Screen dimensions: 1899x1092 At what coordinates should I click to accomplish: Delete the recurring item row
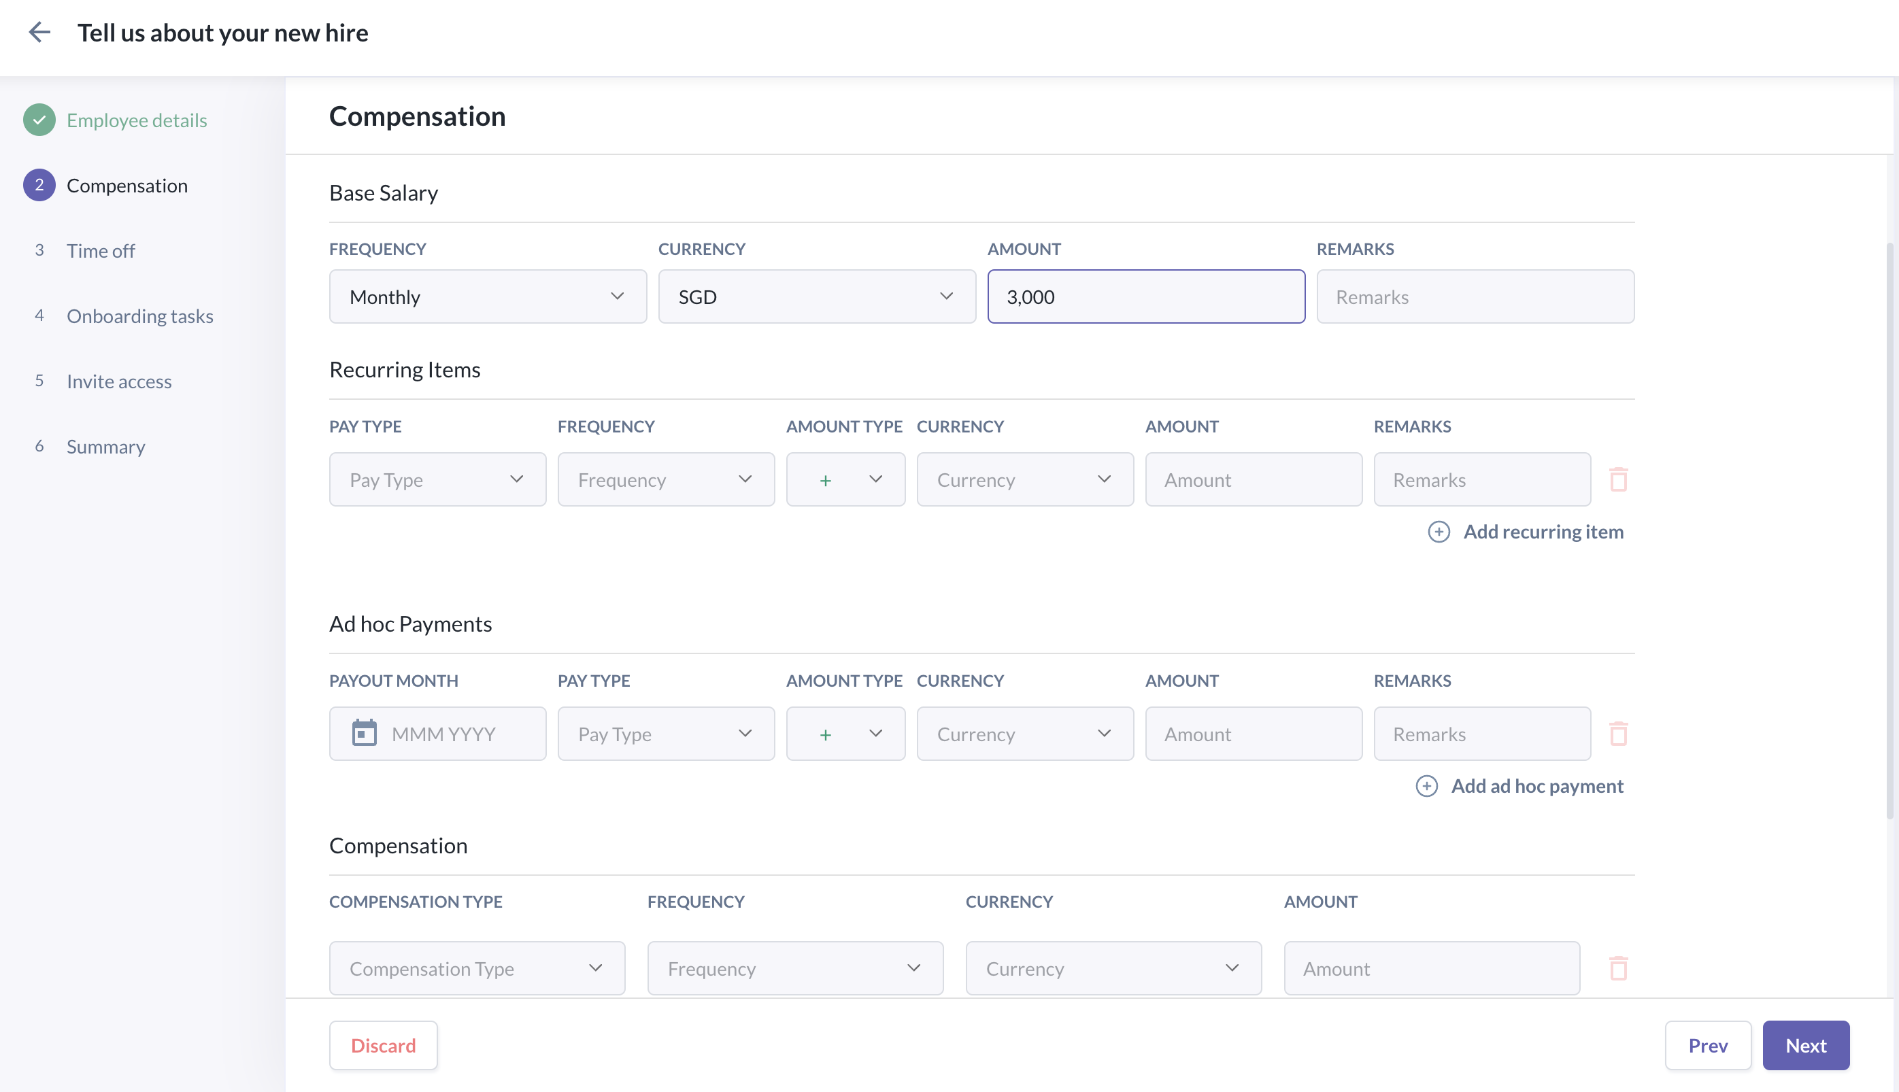[x=1617, y=479]
